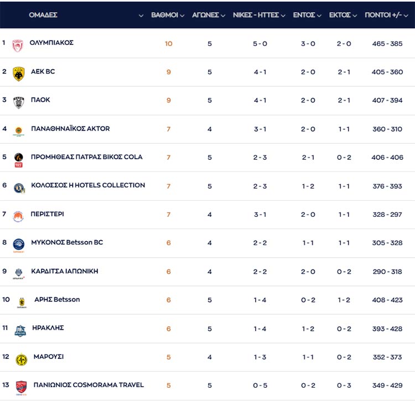This screenshot has width=415, height=401.
Task: Click the Panathinaikos AKTOR team logo
Action: click(19, 131)
